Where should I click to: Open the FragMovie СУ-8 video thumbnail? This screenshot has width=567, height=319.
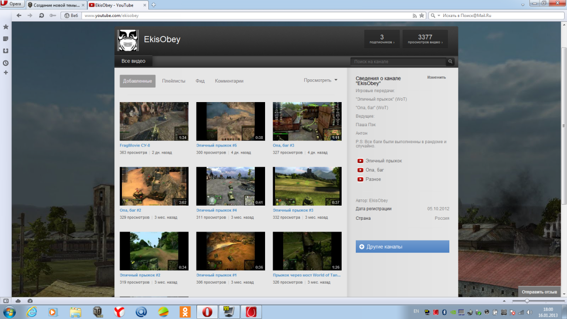pos(154,121)
